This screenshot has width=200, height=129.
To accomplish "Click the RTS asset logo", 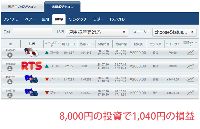I will [x=32, y=66].
